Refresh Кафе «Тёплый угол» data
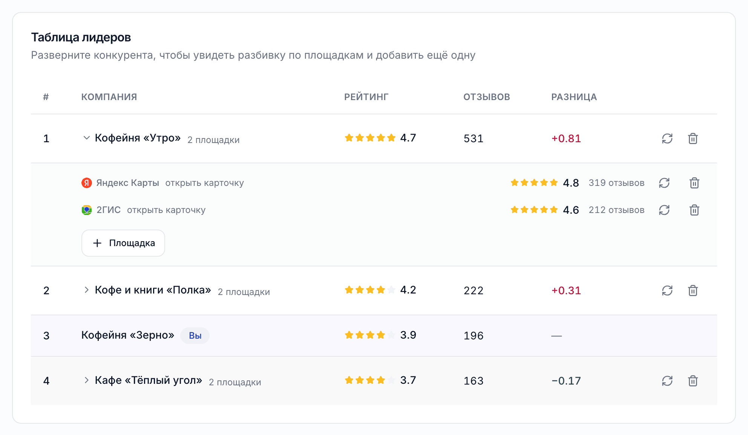Image resolution: width=748 pixels, height=435 pixels. pos(667,381)
